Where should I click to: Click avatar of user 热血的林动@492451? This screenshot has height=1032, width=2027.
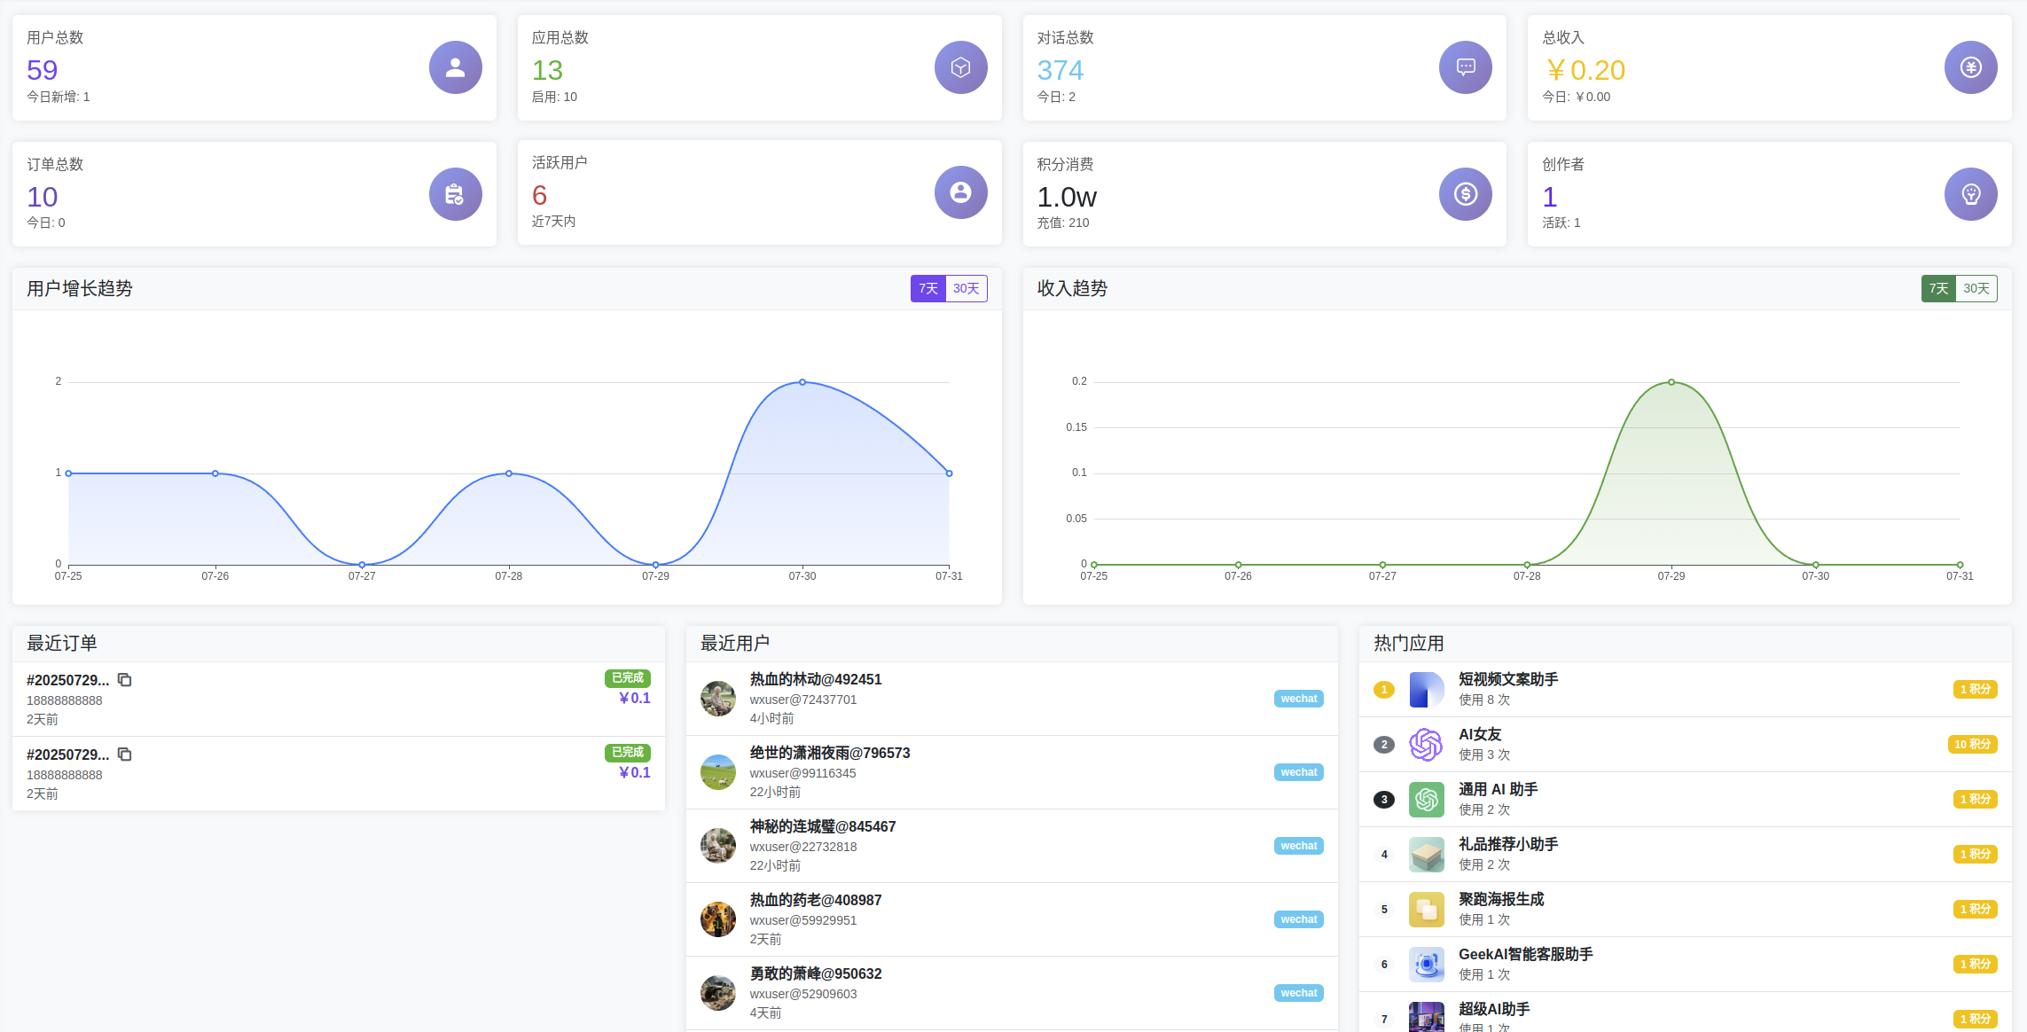click(x=717, y=699)
